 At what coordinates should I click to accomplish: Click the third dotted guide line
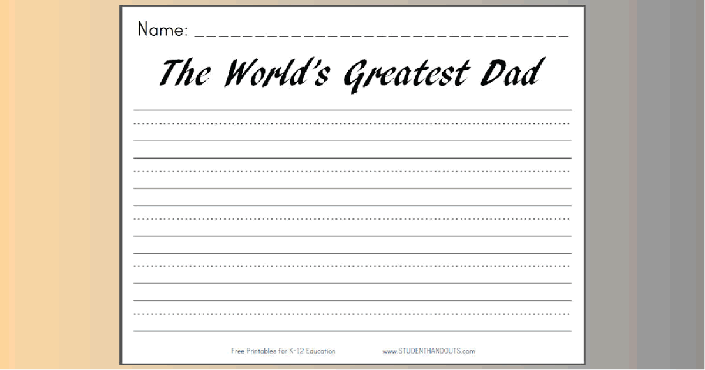(x=352, y=217)
